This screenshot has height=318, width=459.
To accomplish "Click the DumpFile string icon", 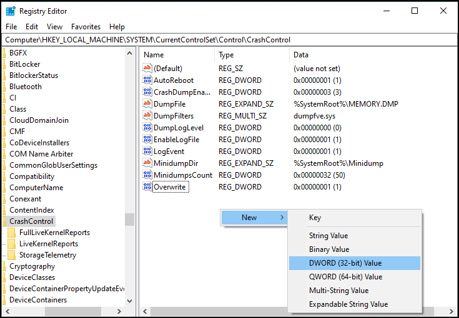I will [x=147, y=104].
